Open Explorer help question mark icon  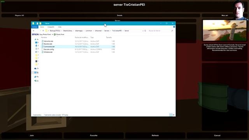pyautogui.click(x=174, y=27)
